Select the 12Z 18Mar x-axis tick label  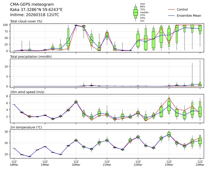[14, 163]
